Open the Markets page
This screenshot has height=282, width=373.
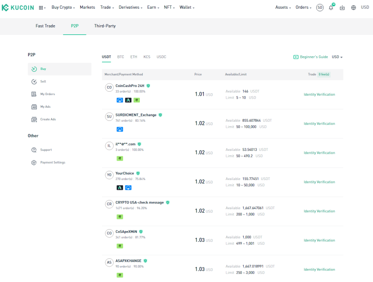tap(87, 8)
